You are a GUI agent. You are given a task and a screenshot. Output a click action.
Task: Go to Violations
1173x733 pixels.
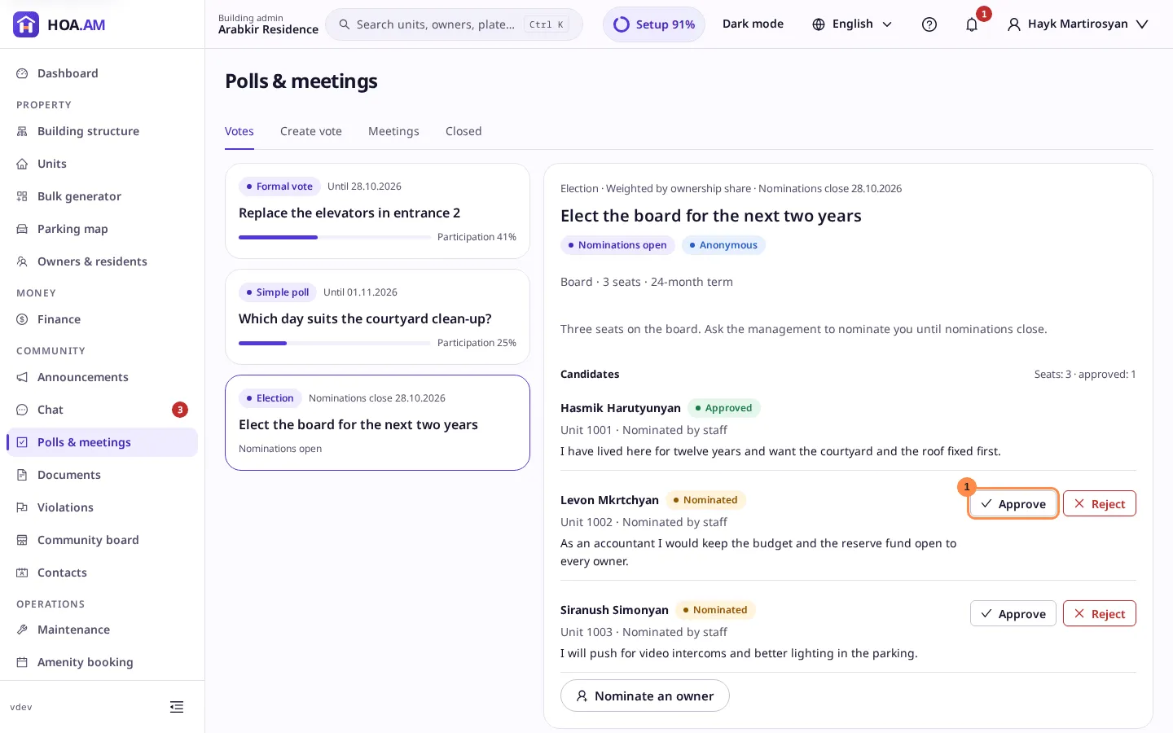(x=102, y=507)
